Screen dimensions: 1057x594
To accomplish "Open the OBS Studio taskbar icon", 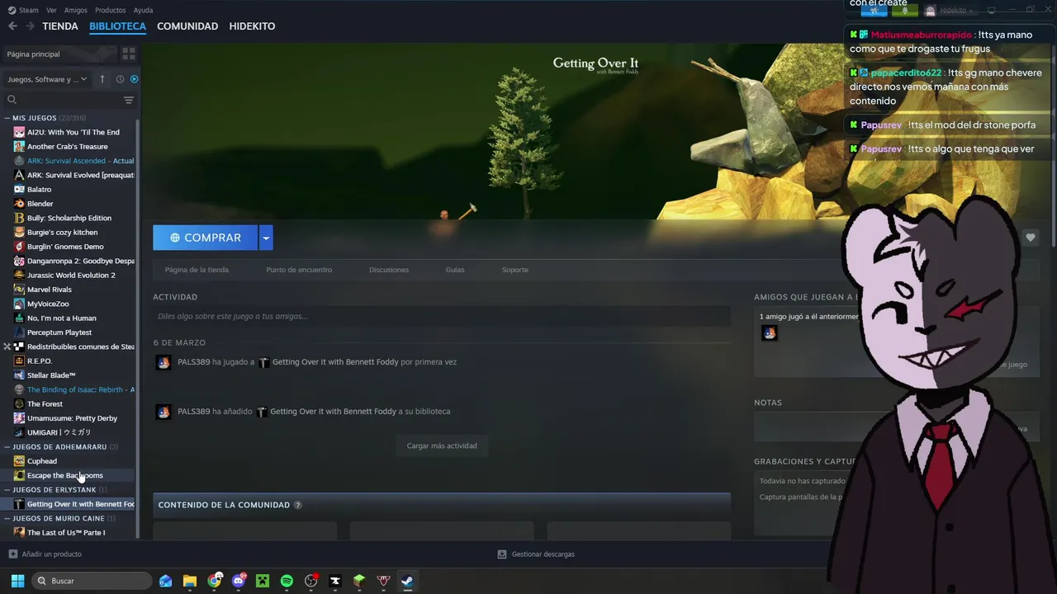I will [x=311, y=581].
